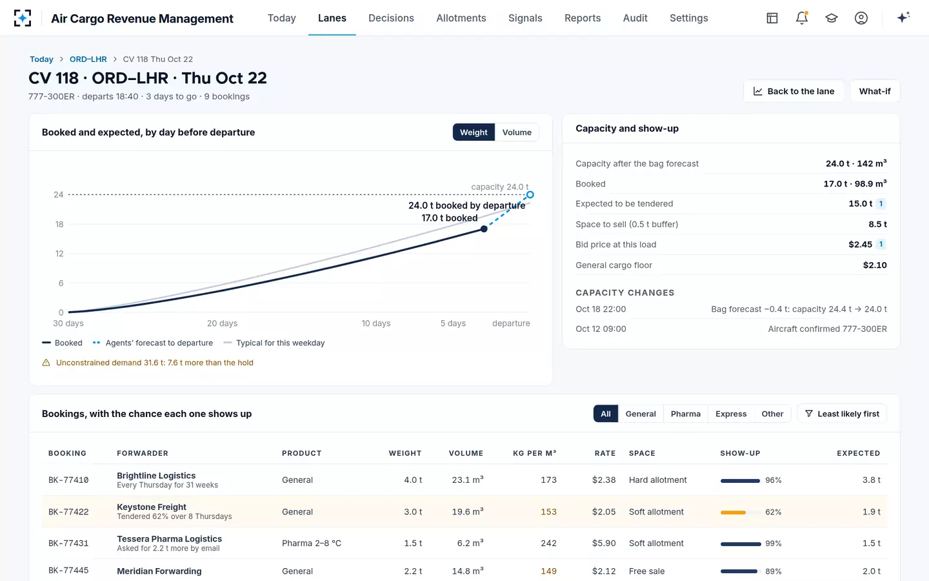Open the What-if button

point(875,91)
